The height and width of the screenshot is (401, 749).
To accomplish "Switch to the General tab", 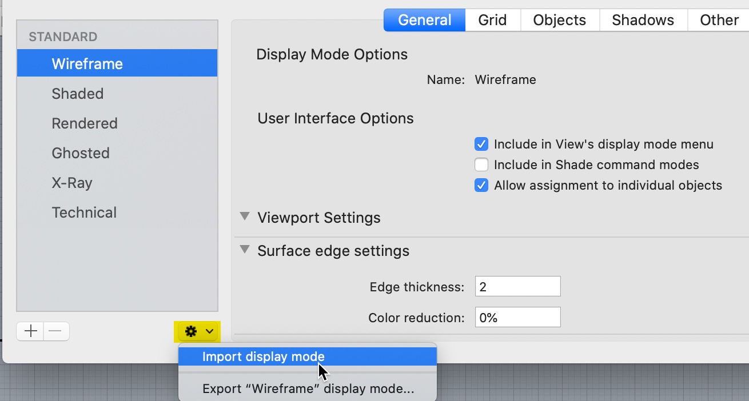I will tap(424, 20).
